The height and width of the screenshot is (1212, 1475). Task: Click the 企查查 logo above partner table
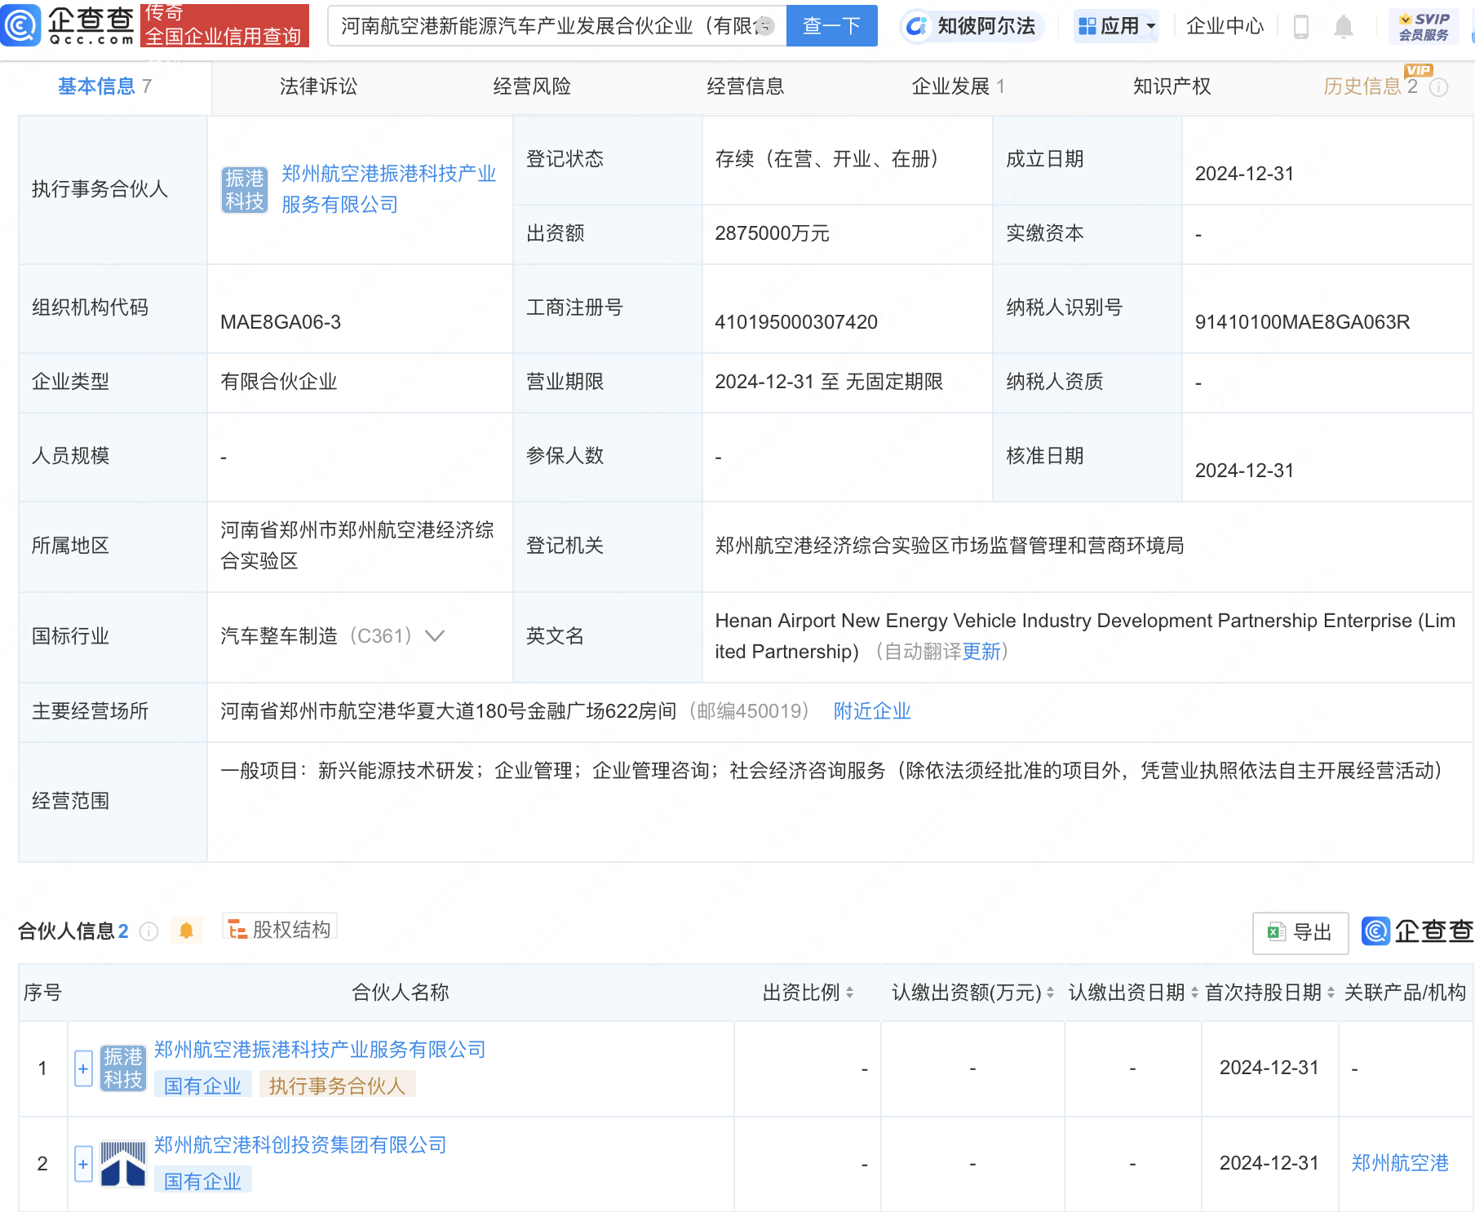pyautogui.click(x=1418, y=931)
